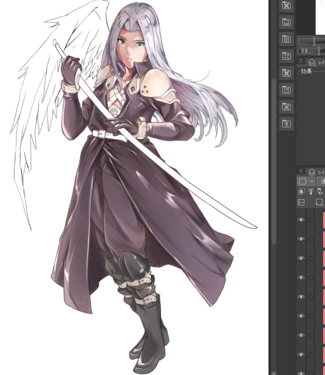This screenshot has height=375, width=325.
Task: Open the folder icon with pencil edit symbol
Action: pos(287,90)
